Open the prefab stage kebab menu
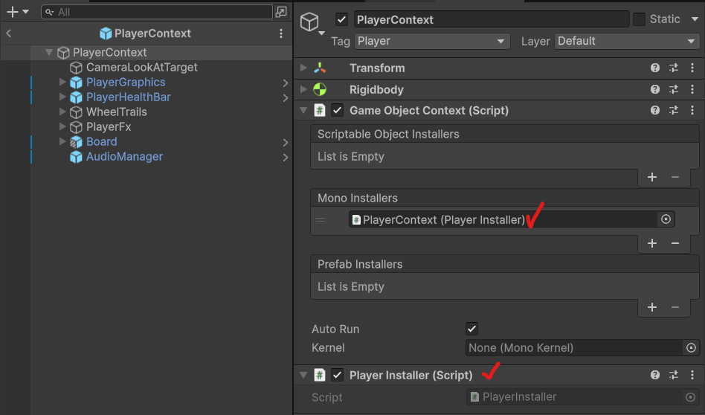 click(281, 33)
